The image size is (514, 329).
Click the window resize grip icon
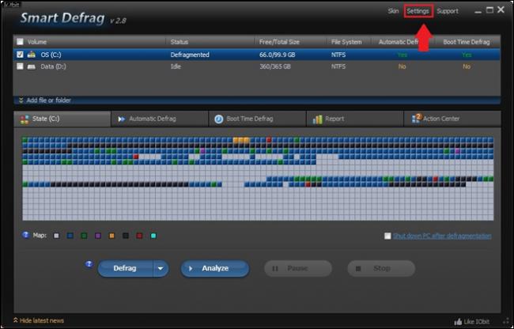[505, 321]
